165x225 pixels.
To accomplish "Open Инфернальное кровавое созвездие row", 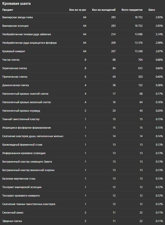I will tap(82, 153).
